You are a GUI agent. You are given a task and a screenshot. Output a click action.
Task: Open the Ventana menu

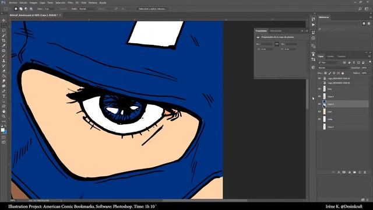click(x=93, y=3)
